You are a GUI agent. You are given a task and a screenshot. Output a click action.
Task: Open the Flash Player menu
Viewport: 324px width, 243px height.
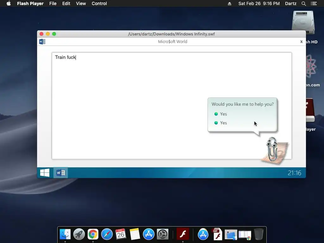pyautogui.click(x=30, y=3)
